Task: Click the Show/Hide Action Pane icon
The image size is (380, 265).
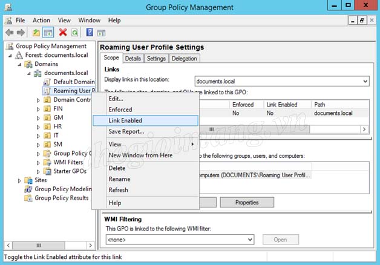Action: (x=101, y=33)
